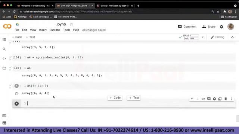
Task: Open the Editing mode dropdown
Action: click(217, 37)
